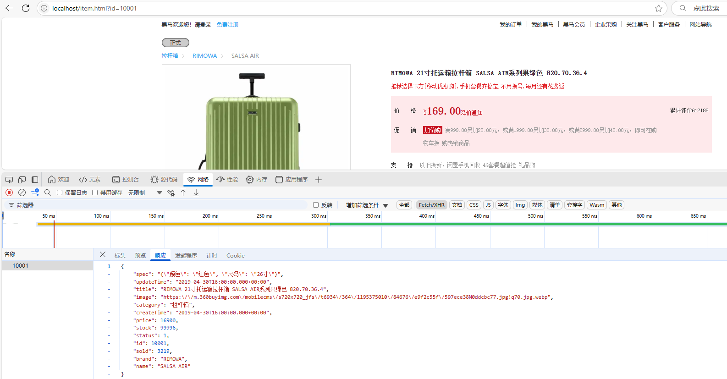Show the 标头 request tab
727x379 pixels.
[120, 255]
